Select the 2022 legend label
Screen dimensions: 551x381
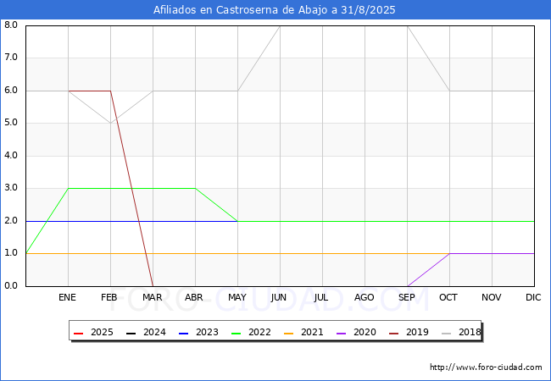pos(259,332)
